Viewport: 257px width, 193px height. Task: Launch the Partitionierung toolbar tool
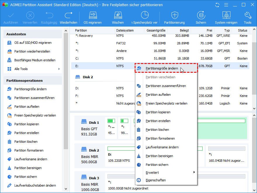[x=174, y=18]
